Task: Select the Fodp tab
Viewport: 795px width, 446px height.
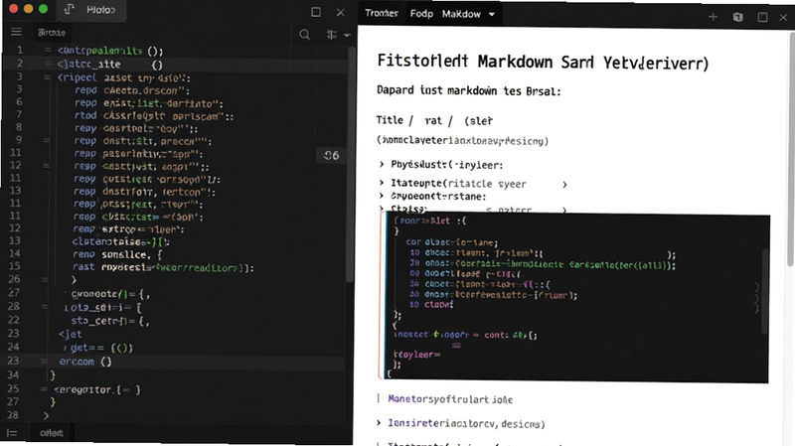Action: click(421, 14)
